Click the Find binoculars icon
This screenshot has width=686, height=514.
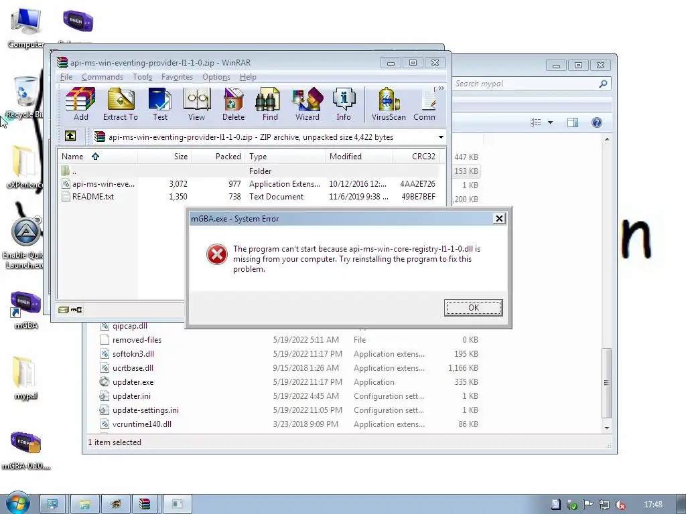[270, 104]
